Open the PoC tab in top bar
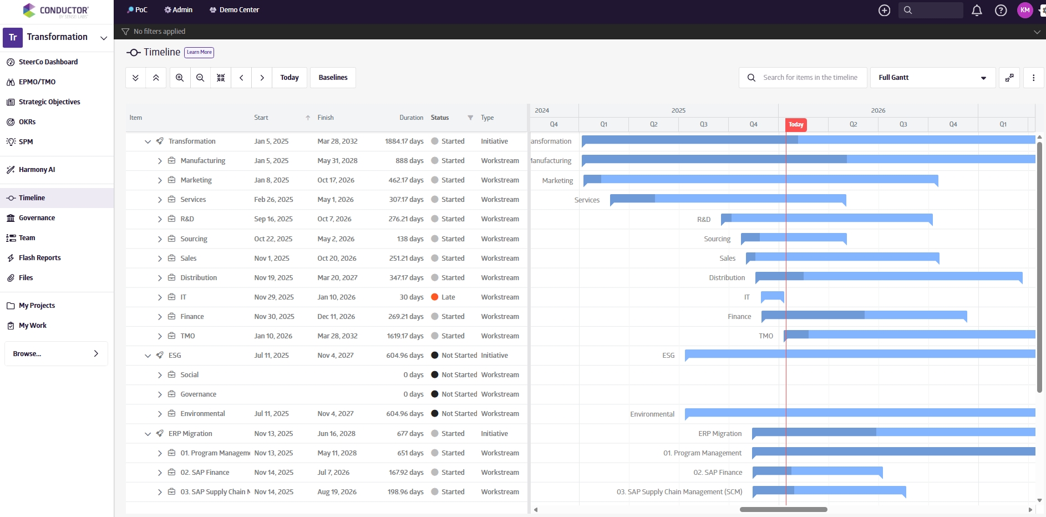The image size is (1046, 517). pyautogui.click(x=137, y=10)
